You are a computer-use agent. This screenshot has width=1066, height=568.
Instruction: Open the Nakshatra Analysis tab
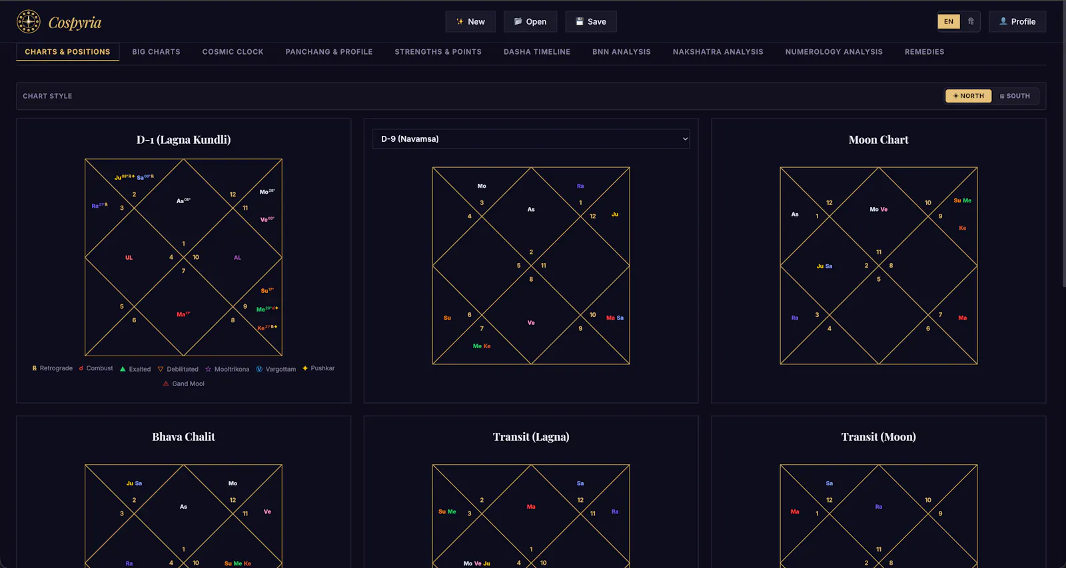718,52
